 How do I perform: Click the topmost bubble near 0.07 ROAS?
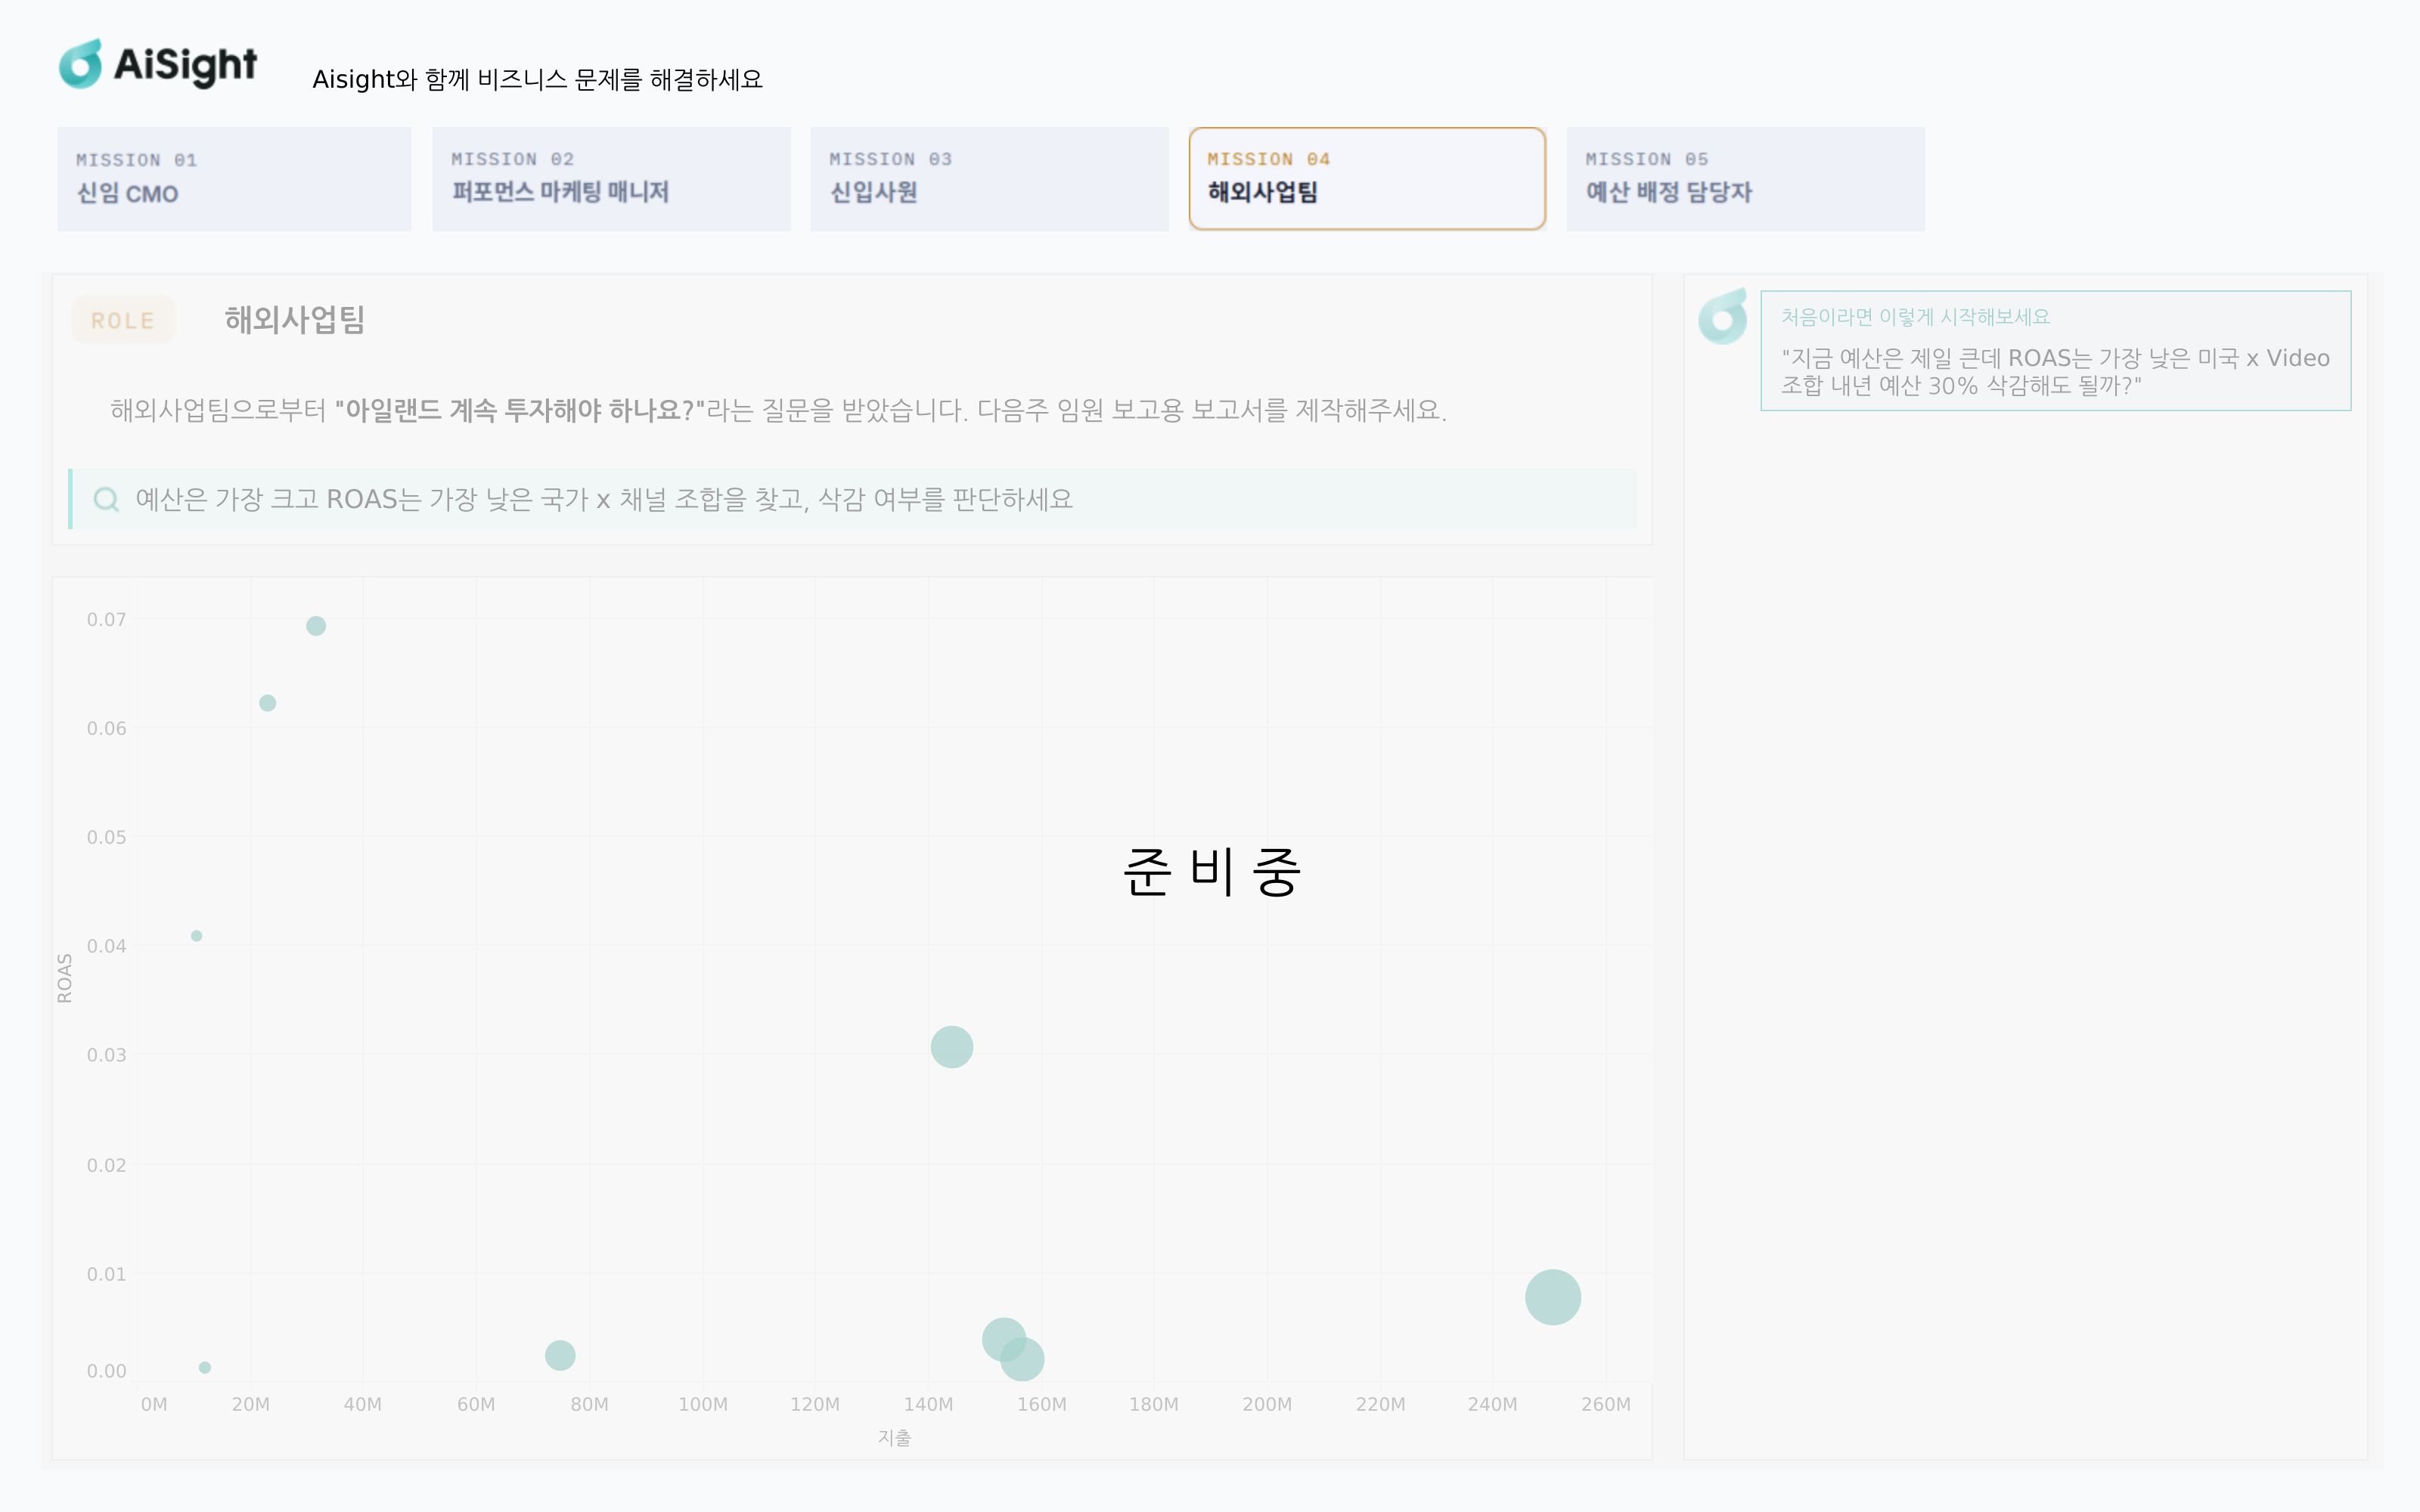[316, 626]
